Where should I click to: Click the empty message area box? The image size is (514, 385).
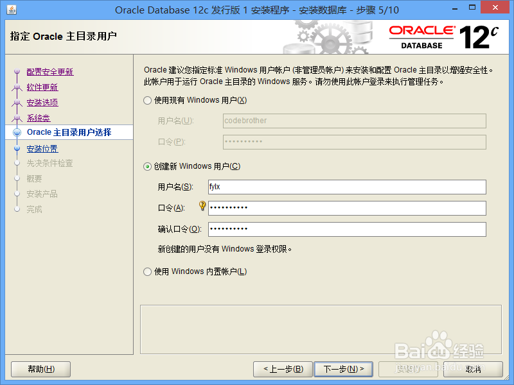click(321, 330)
